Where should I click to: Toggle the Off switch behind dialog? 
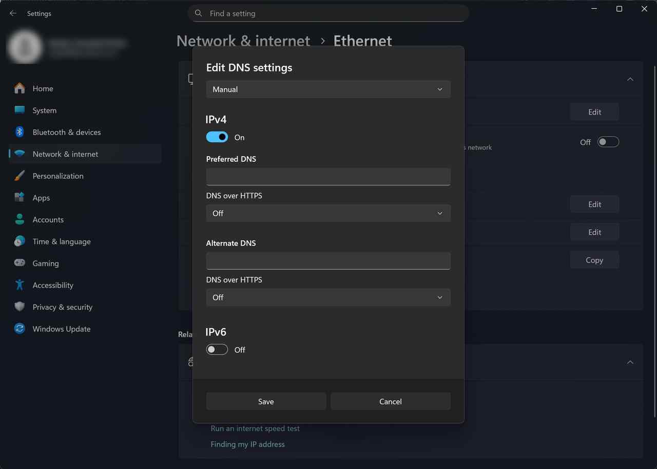point(608,142)
